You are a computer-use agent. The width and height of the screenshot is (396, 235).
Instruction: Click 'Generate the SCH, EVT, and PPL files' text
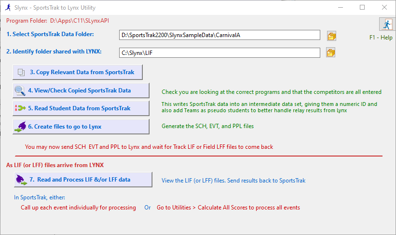tap(207, 126)
